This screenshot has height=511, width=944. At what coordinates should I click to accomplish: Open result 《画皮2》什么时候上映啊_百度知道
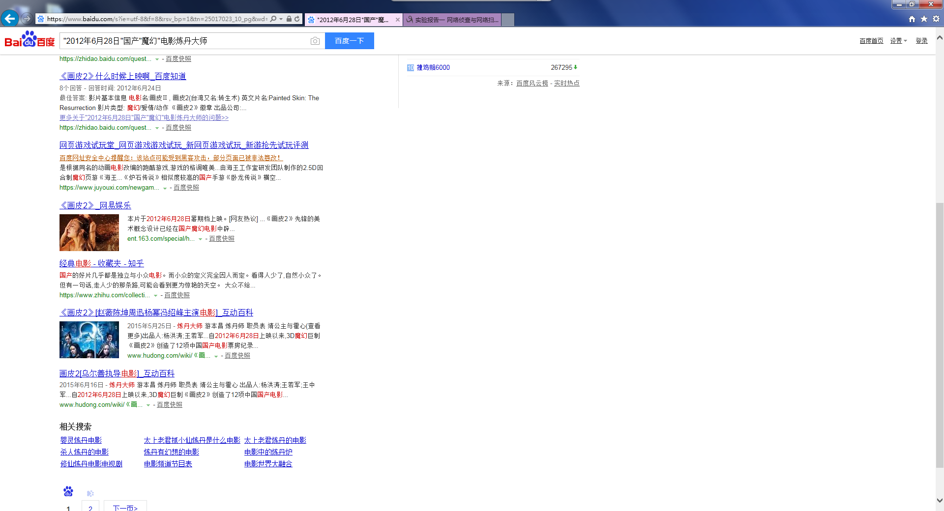(x=123, y=76)
